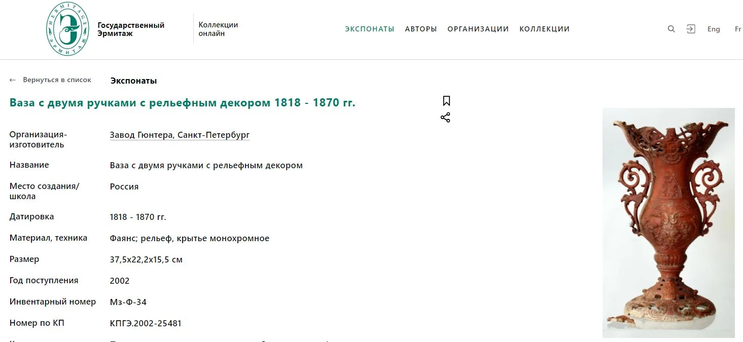This screenshot has height=342, width=743.
Task: Select the material text 'Фаянс; рельеф, крытье монохромное'
Action: pyautogui.click(x=190, y=239)
